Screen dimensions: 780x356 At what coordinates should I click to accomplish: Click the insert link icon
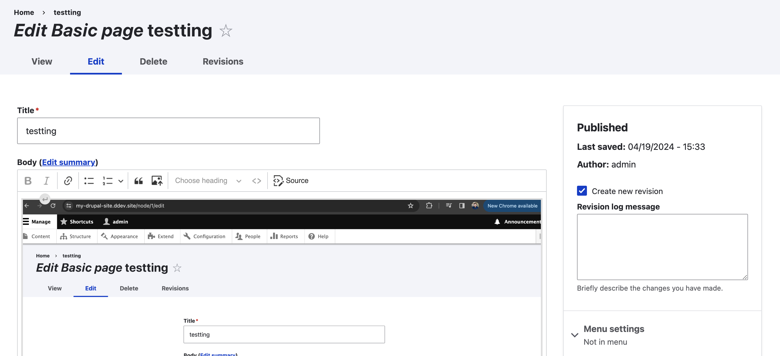(68, 180)
